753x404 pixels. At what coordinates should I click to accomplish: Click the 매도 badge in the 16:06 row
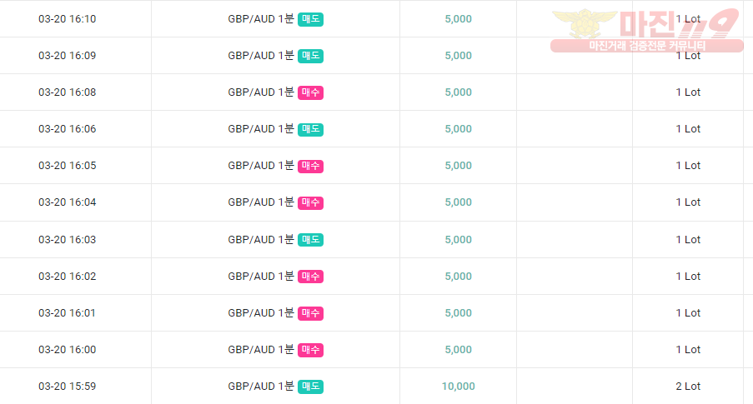[x=310, y=129]
